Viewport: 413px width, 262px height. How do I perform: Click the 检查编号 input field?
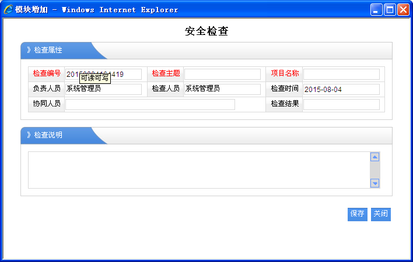coord(125,74)
